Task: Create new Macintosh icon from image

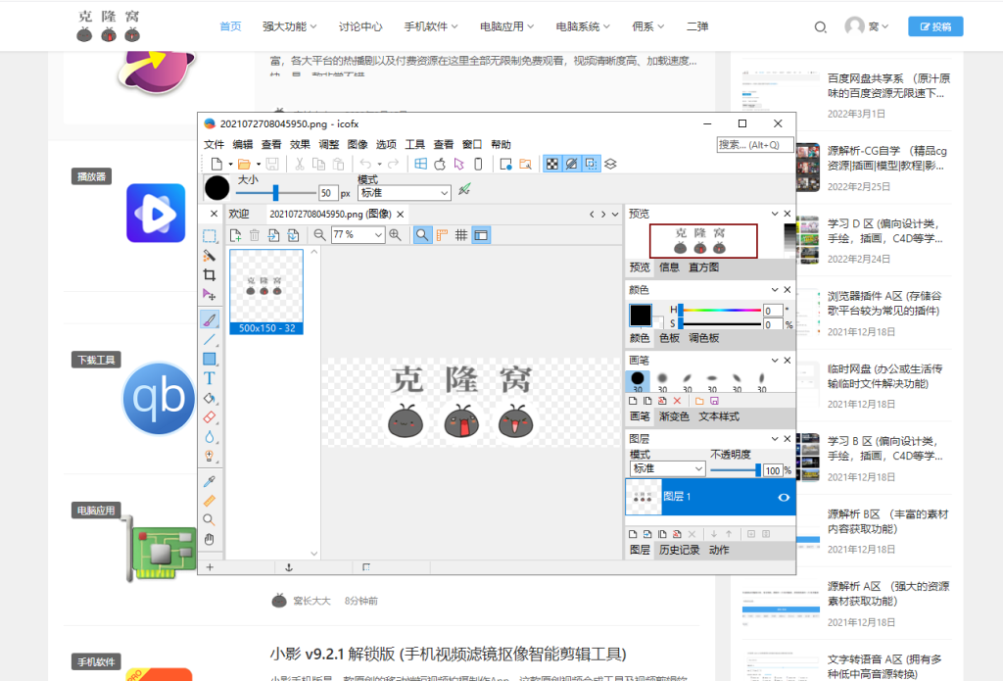Action: tap(440, 165)
